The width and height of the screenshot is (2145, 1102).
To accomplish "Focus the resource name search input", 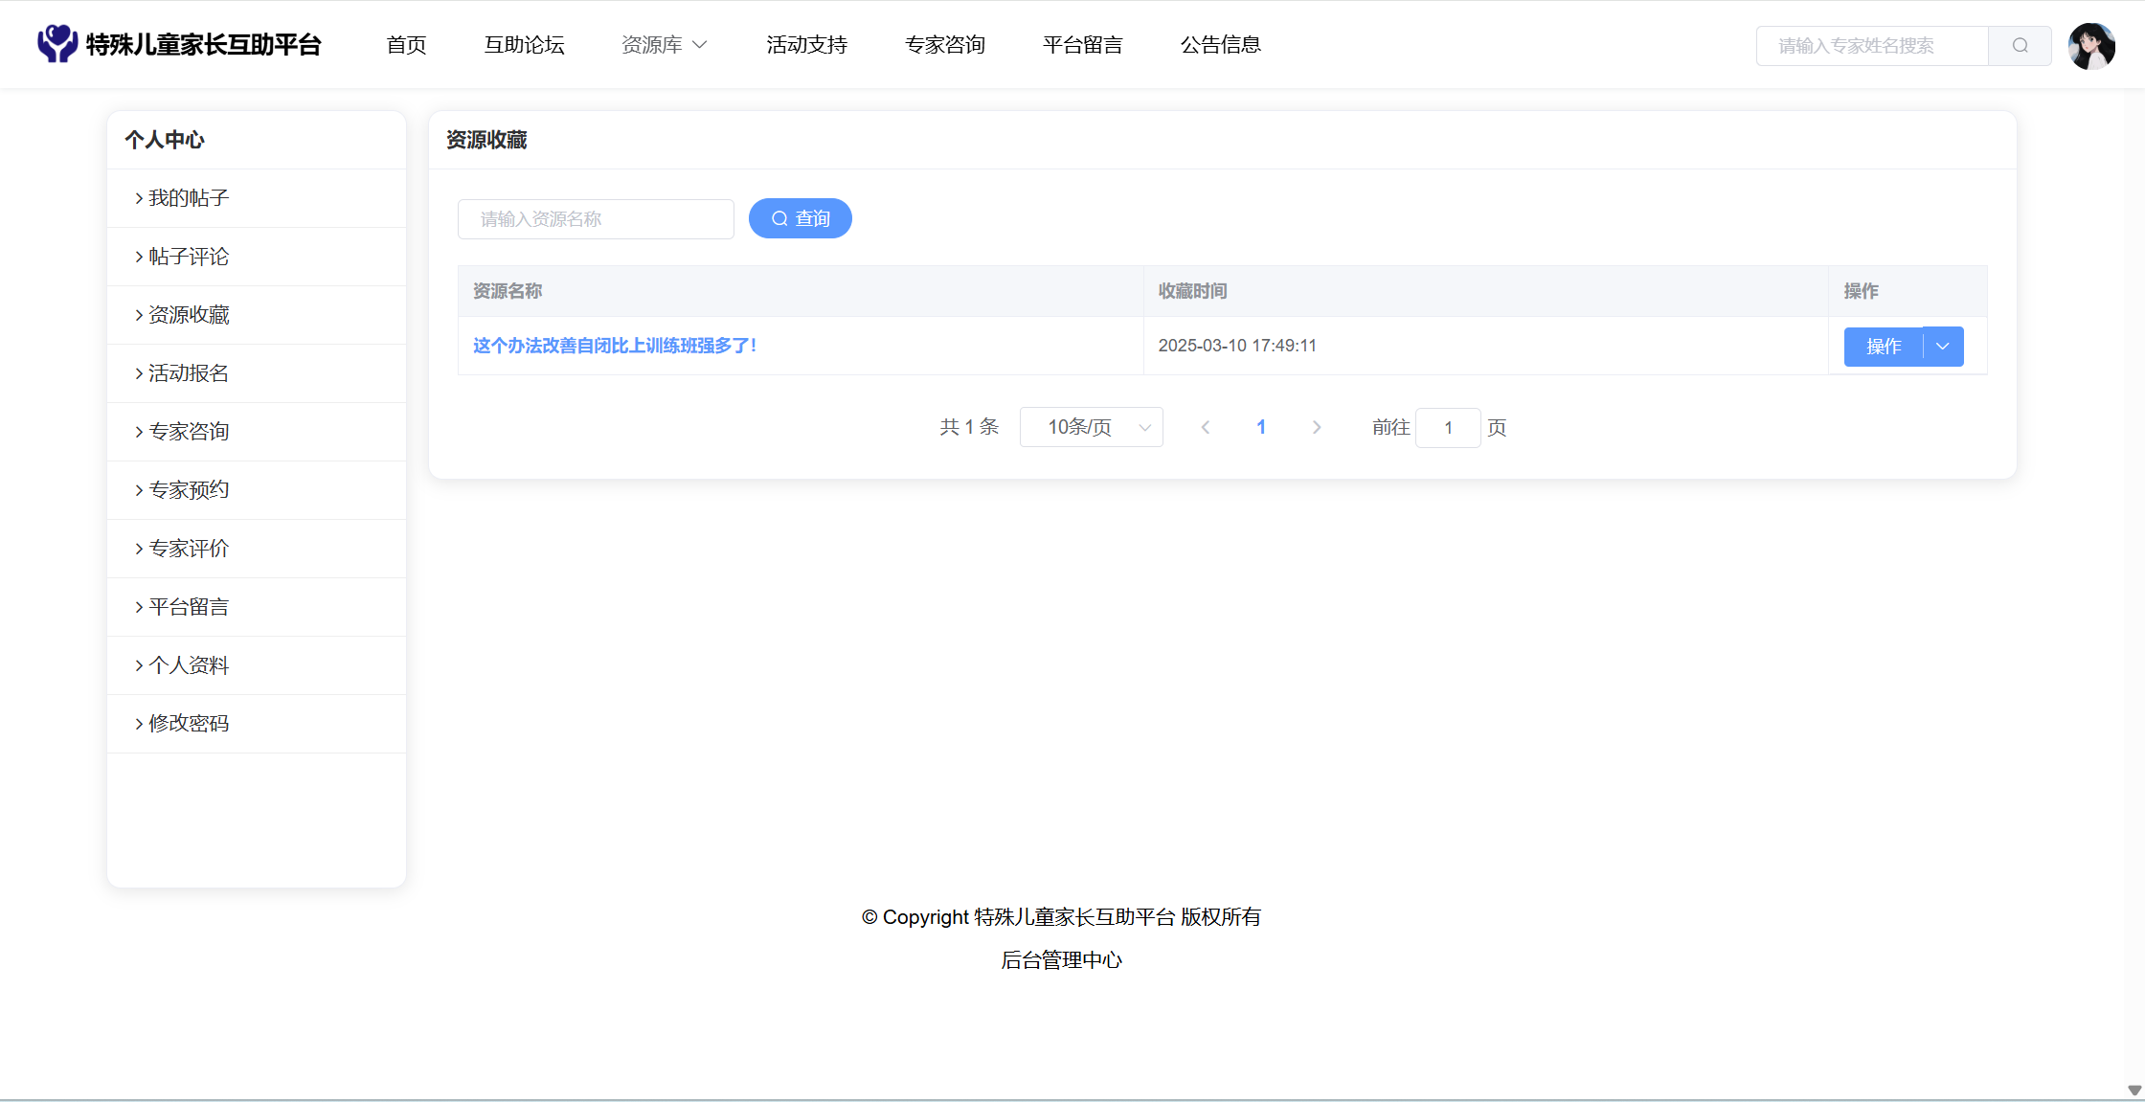I will 596,219.
